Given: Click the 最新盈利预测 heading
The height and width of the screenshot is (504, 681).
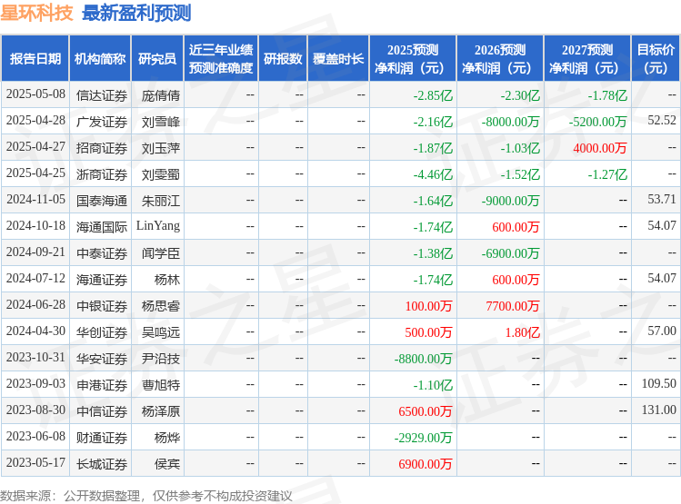Looking at the screenshot, I should [136, 13].
